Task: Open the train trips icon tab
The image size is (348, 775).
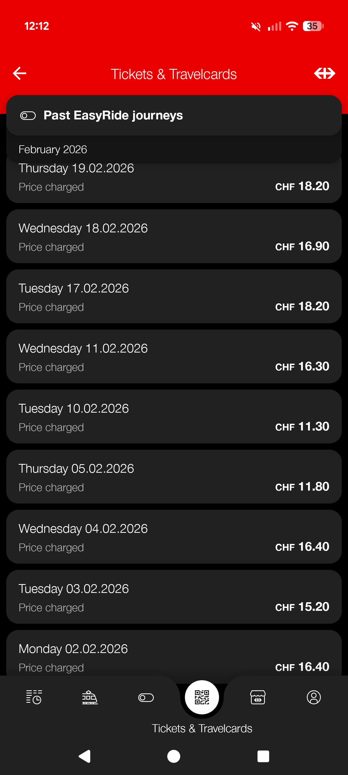Action: click(x=90, y=697)
